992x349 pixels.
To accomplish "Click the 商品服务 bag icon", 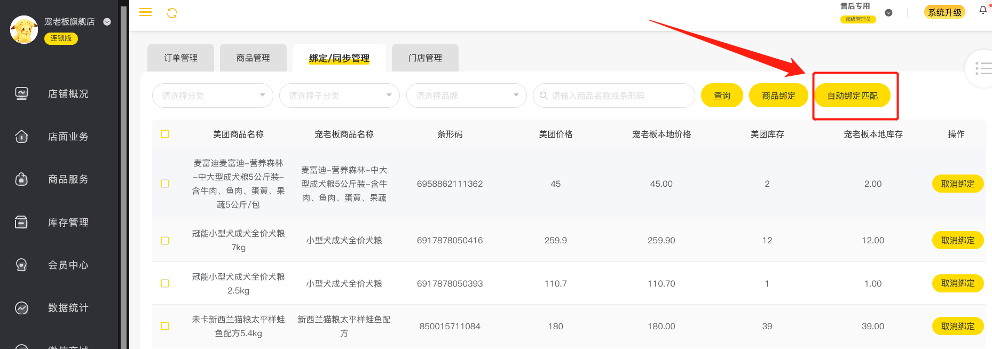I will [21, 179].
